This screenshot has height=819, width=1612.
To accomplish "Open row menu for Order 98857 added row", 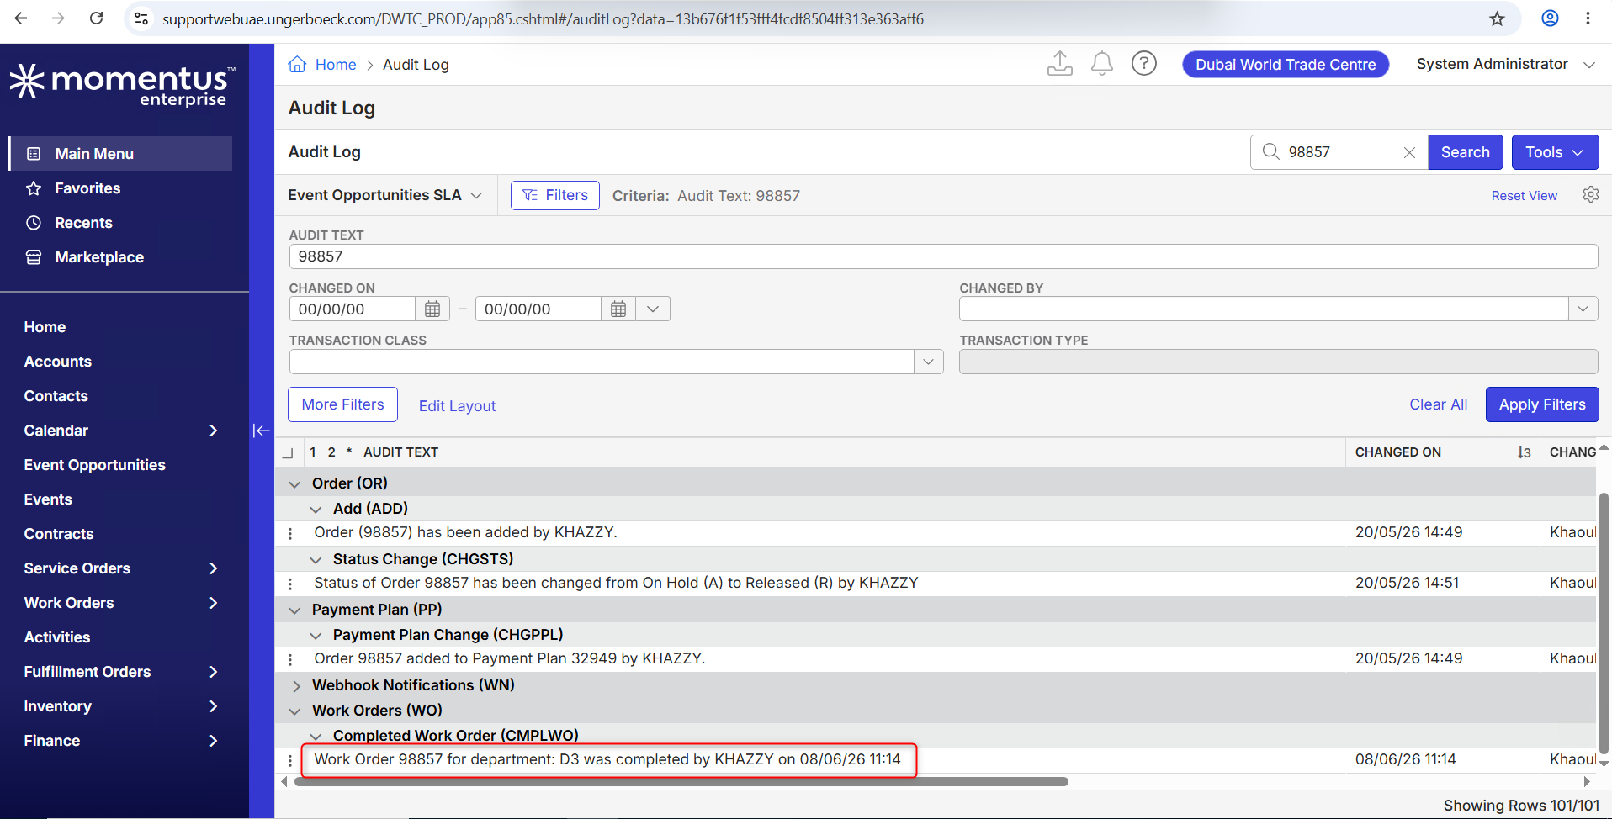I will point(290,533).
